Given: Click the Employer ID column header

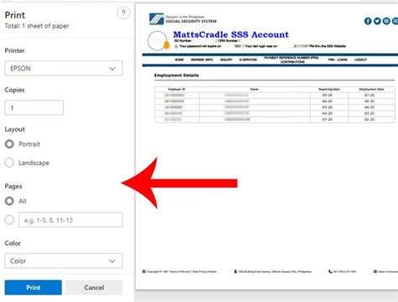Looking at the screenshot, I should 176,89.
